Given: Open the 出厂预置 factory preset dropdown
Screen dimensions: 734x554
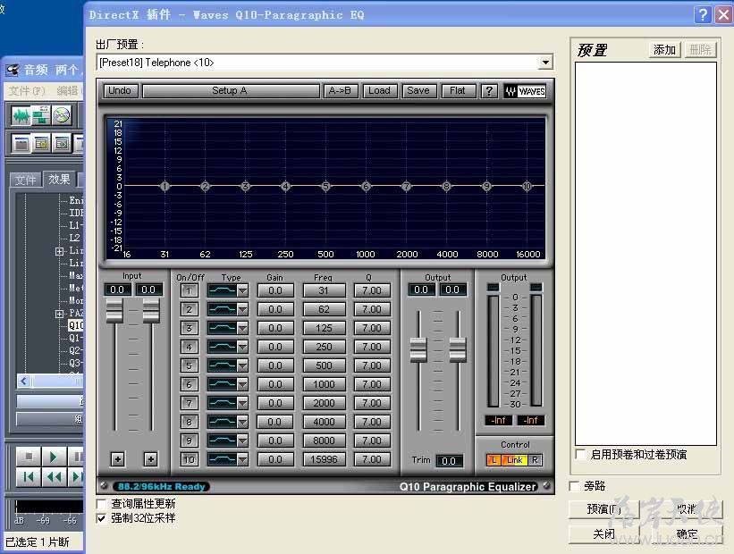Looking at the screenshot, I should [545, 63].
